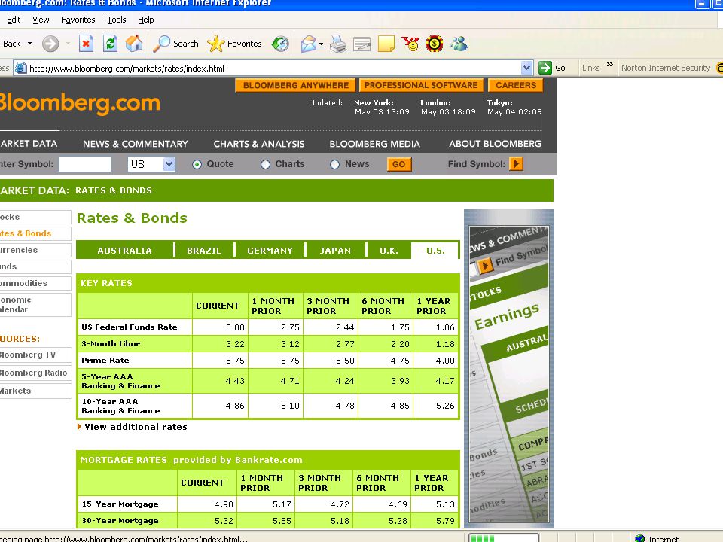Open Currencies in the left sidebar

click(35, 250)
